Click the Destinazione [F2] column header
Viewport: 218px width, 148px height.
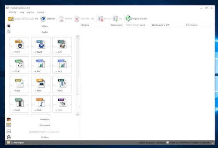click(x=168, y=25)
